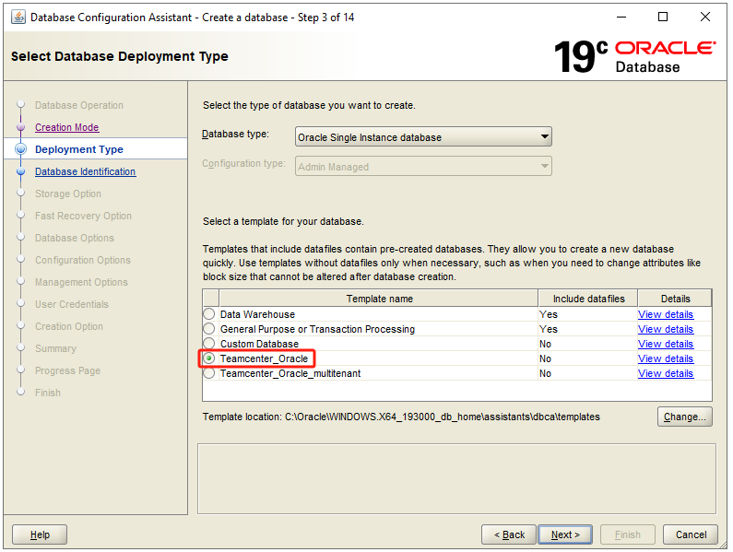Open Help for this wizard page
The image size is (733, 552).
point(40,534)
